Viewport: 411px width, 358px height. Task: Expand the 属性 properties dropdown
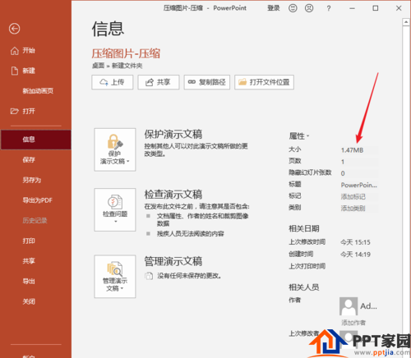click(x=299, y=136)
